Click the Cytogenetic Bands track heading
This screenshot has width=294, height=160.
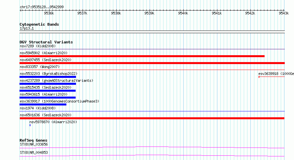click(39, 24)
